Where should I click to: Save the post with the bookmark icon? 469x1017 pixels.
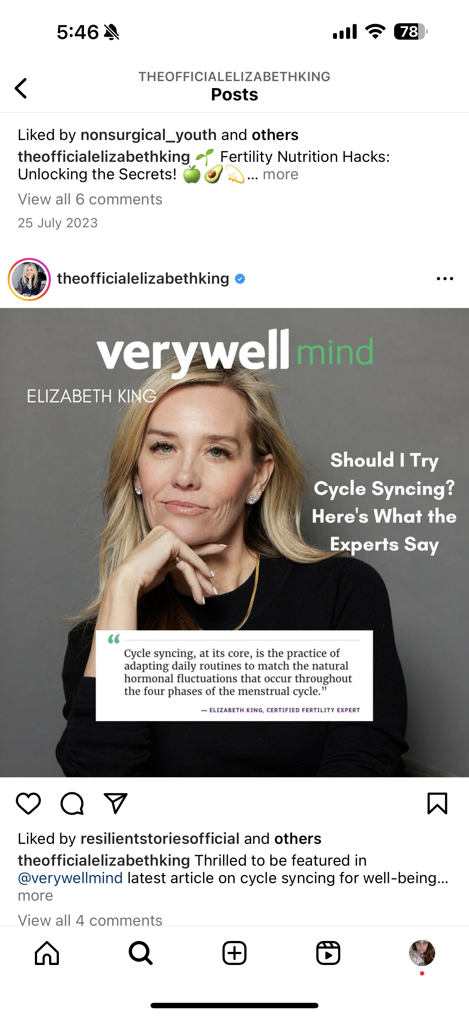pos(437,803)
